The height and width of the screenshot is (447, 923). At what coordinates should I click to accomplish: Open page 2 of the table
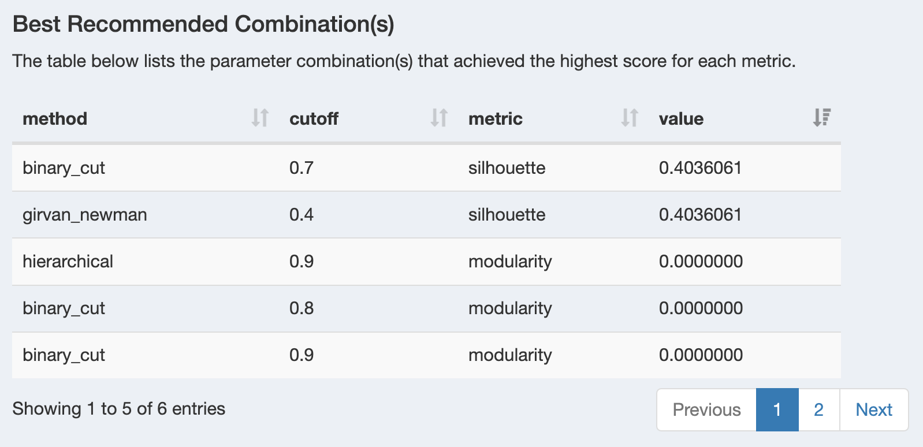point(819,409)
